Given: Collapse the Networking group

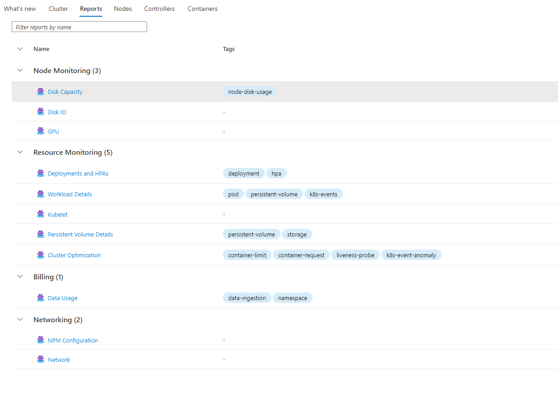Looking at the screenshot, I should pyautogui.click(x=20, y=319).
